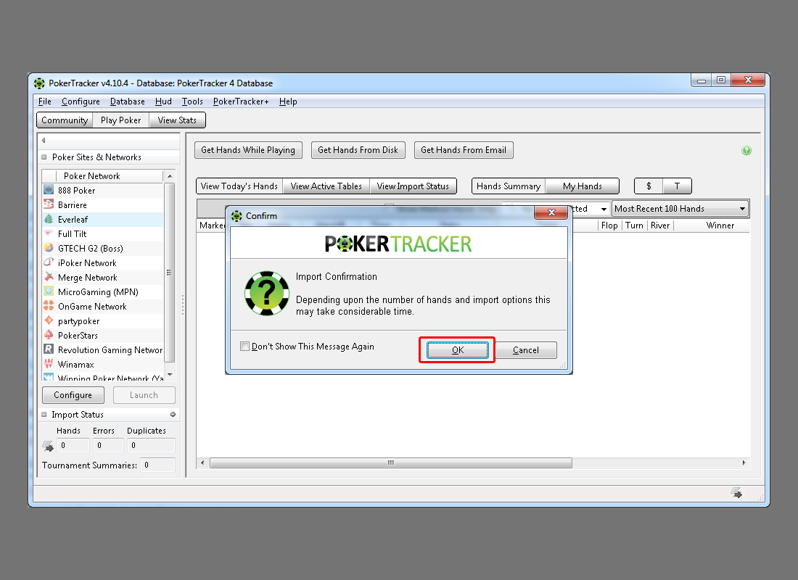Switch to the View Stats tab
This screenshot has height=580, width=798.
tap(177, 120)
